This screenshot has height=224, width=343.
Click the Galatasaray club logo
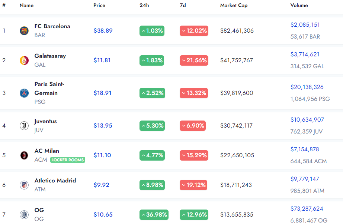[x=24, y=60]
